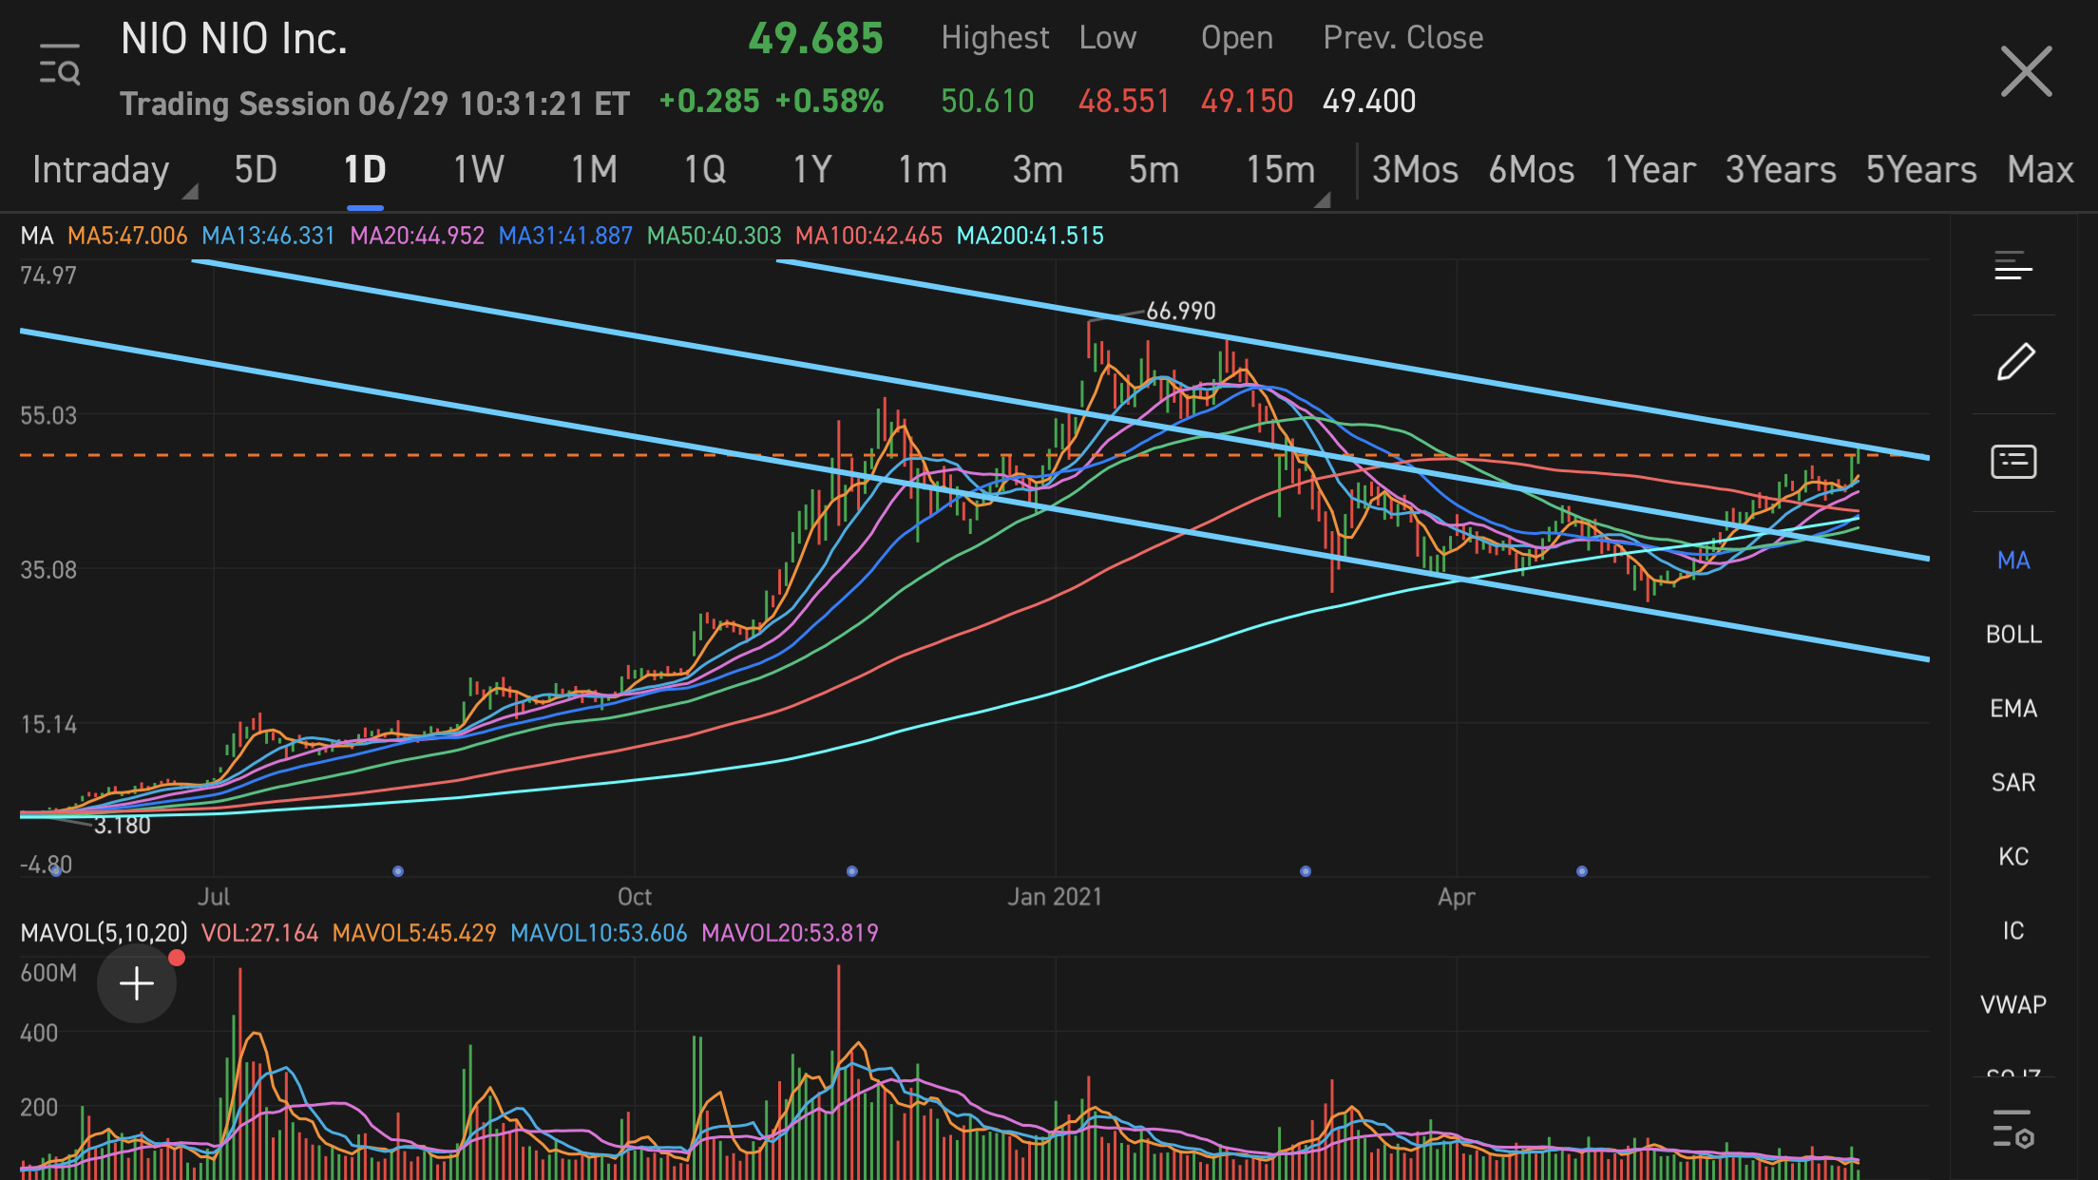Switch to the 1Q timeframe

(705, 170)
